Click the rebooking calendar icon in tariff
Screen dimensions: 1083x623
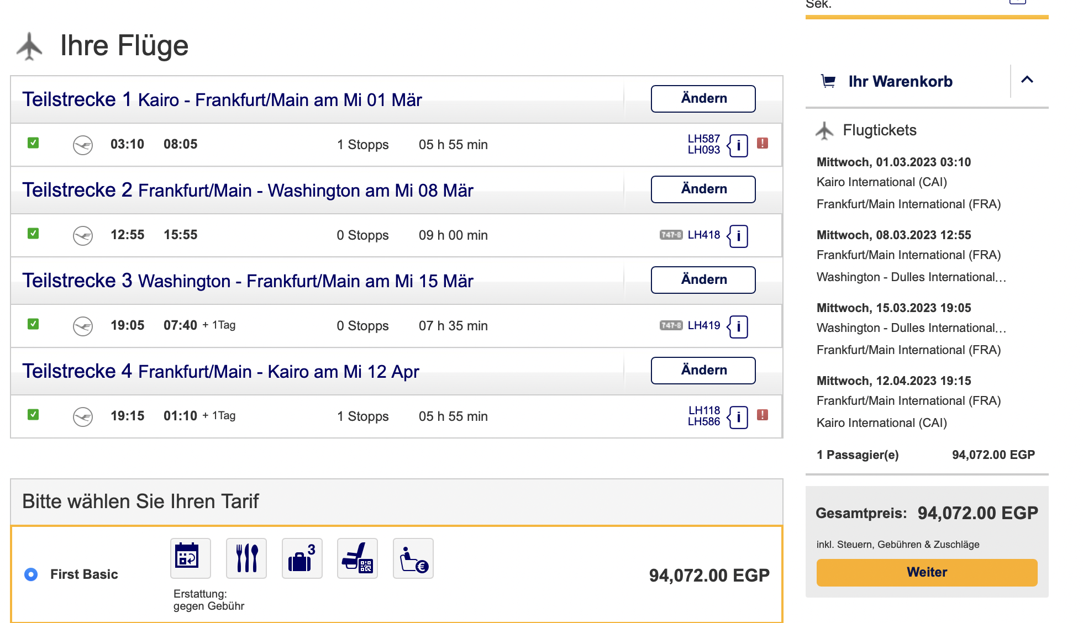click(x=190, y=558)
